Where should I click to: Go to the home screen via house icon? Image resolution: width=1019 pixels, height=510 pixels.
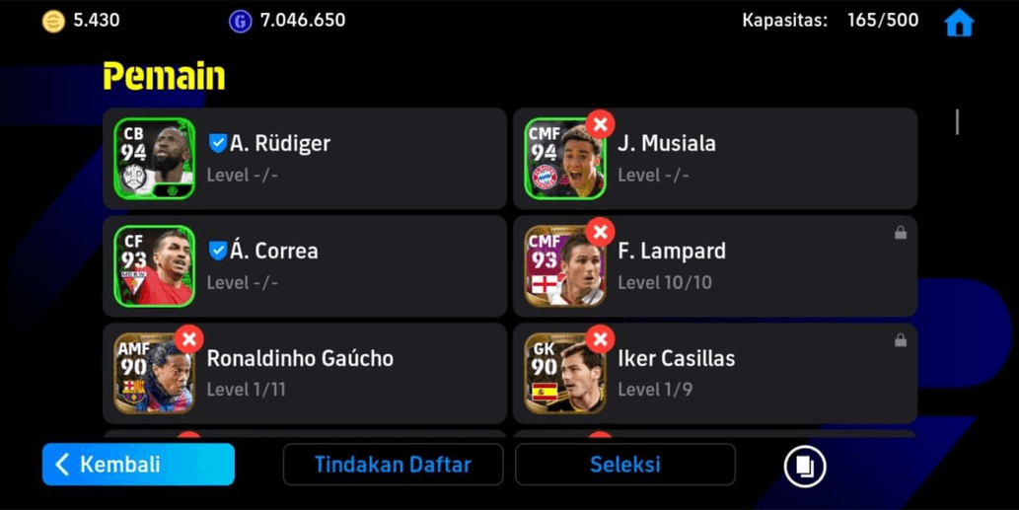click(x=959, y=23)
